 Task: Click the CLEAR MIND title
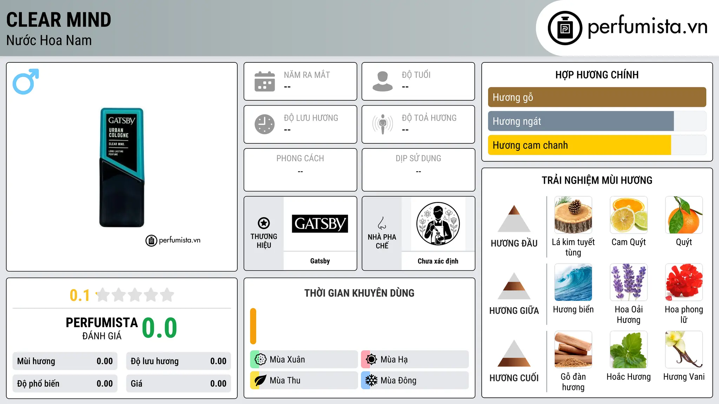[59, 20]
